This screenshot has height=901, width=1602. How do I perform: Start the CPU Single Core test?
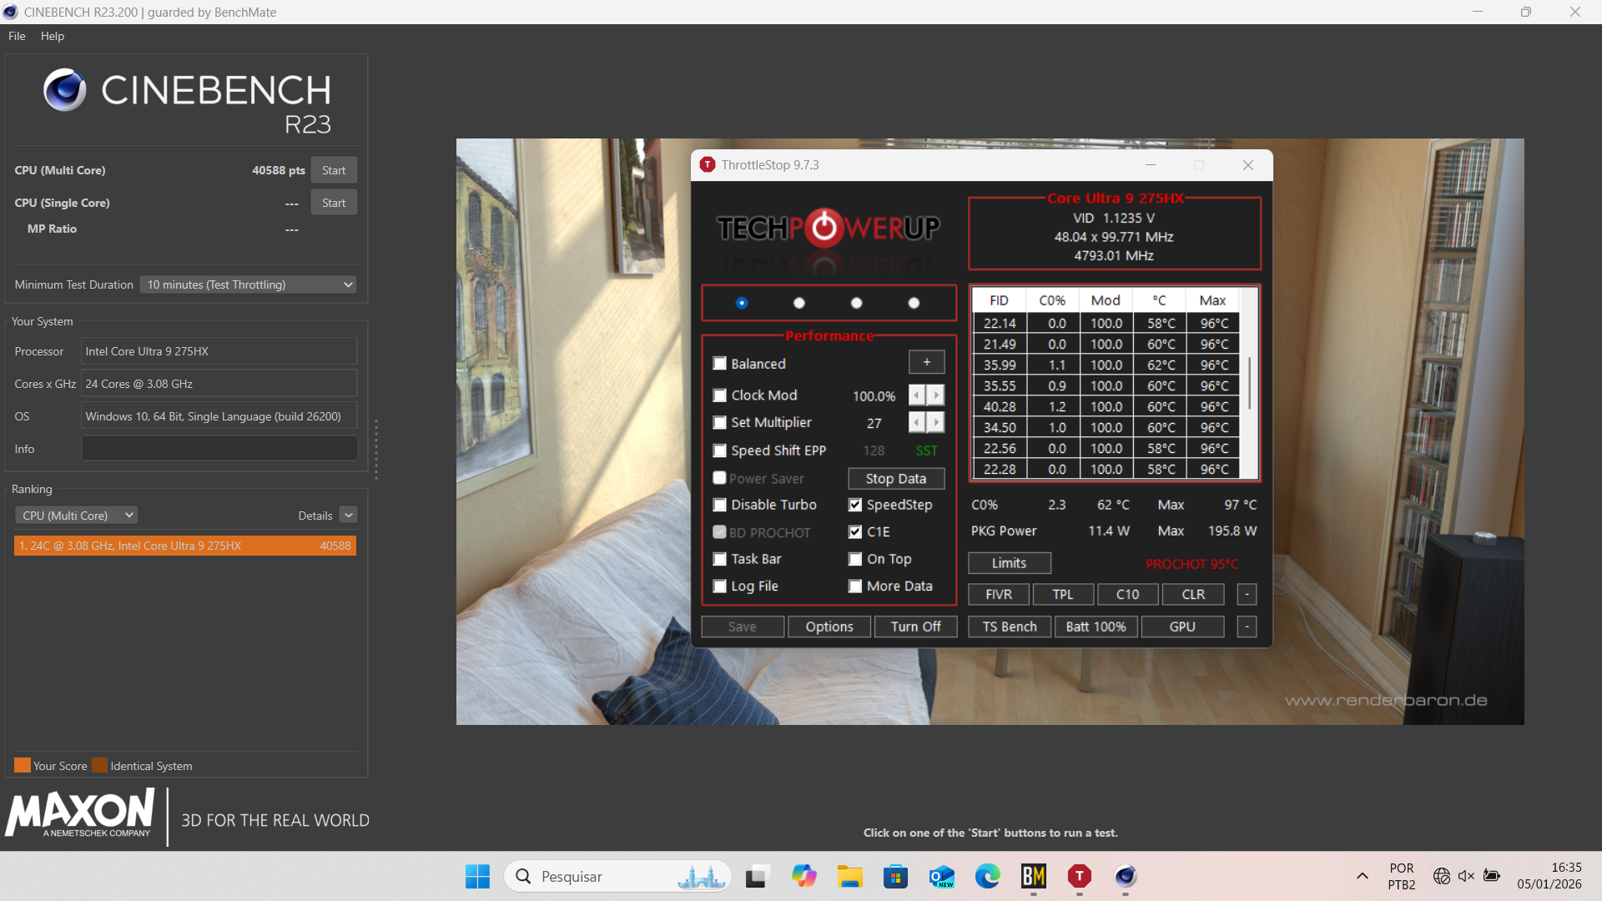click(x=334, y=203)
